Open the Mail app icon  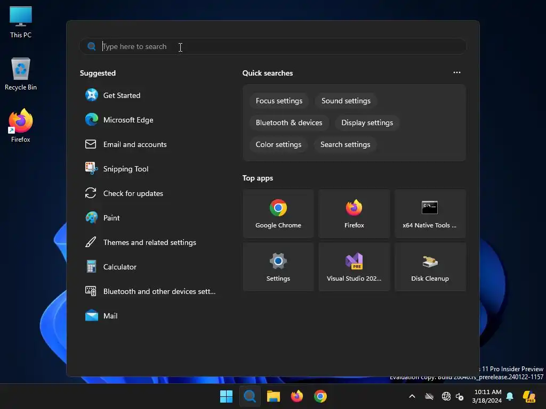point(92,316)
